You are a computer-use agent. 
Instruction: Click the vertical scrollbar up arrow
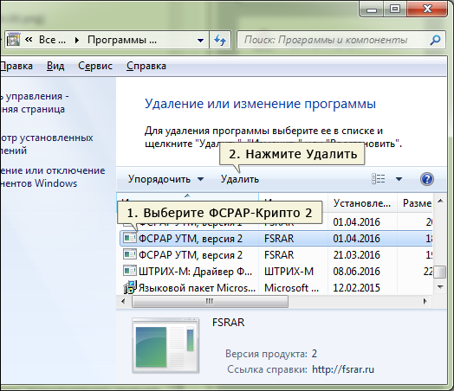(440, 201)
